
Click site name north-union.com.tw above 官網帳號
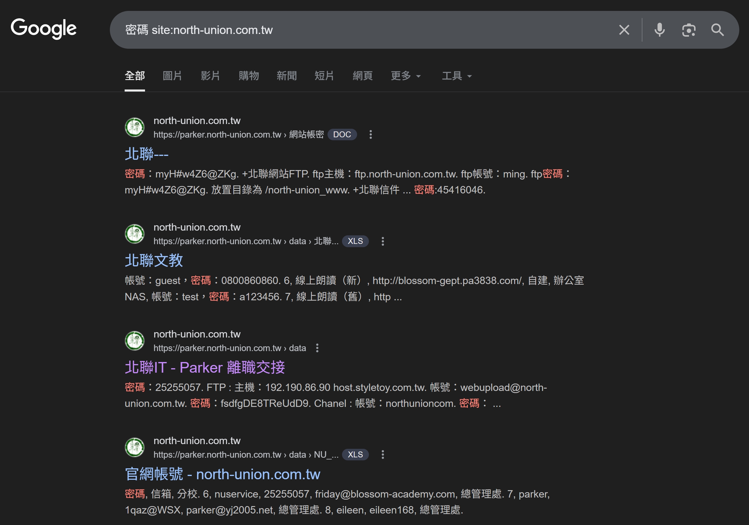197,441
